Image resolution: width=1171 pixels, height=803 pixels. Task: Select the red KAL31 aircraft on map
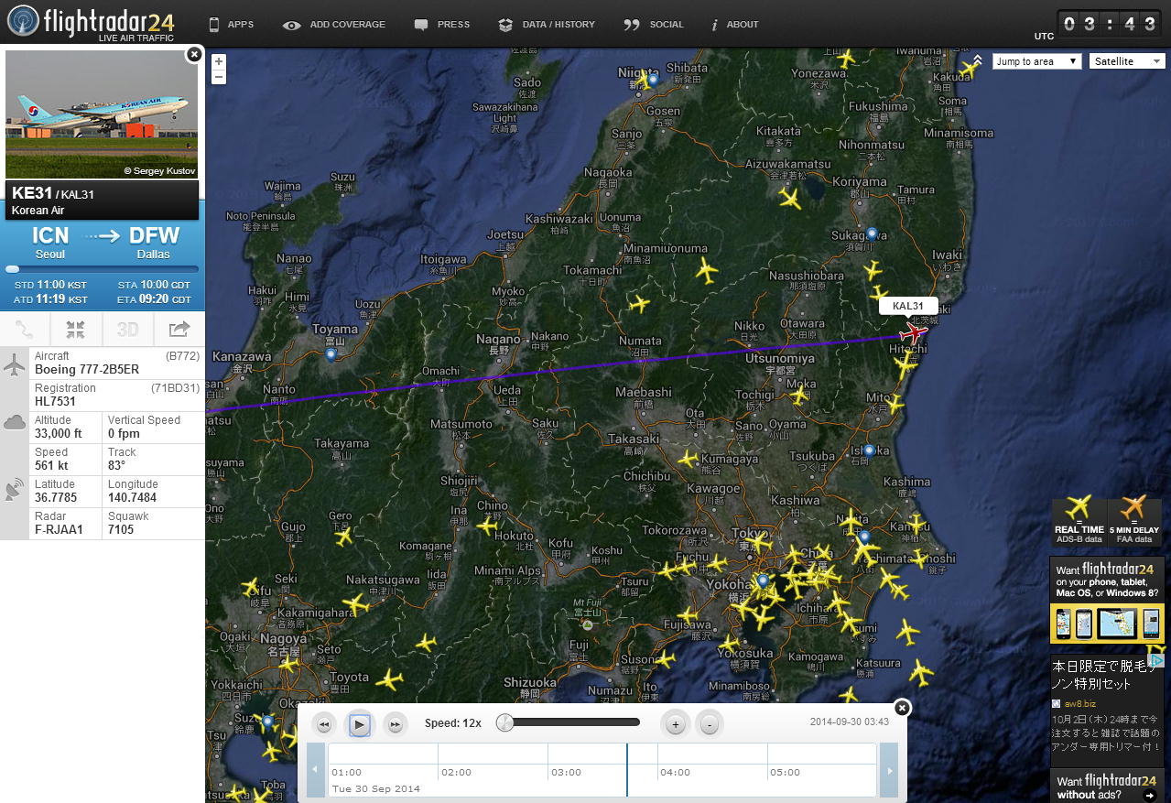tap(913, 333)
